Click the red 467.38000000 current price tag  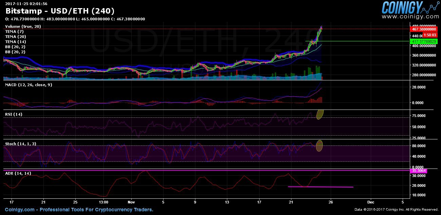(423, 30)
